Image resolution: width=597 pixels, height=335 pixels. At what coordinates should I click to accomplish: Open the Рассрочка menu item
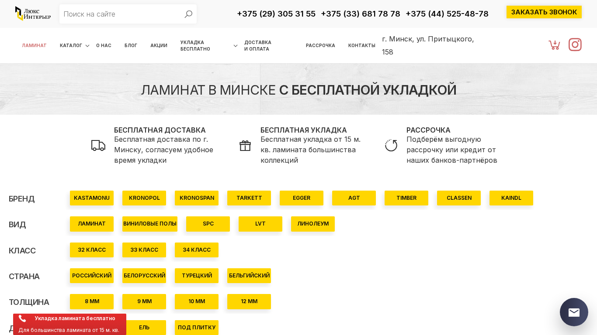(320, 45)
